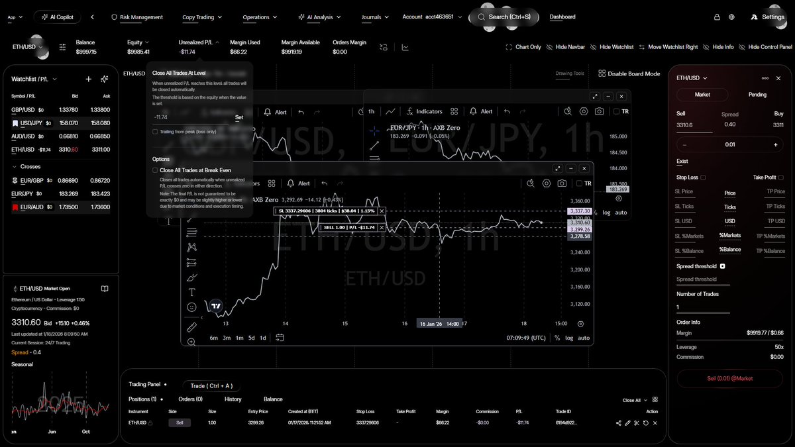This screenshot has height=447, width=795.
Task: Edit the ETH/USD position with pencil icon
Action: coord(627,422)
